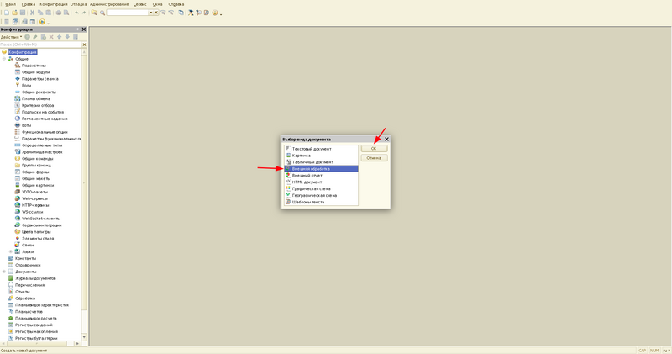Click the Delete red X icon in Configuration panel
Image resolution: width=672 pixels, height=354 pixels.
[51, 37]
